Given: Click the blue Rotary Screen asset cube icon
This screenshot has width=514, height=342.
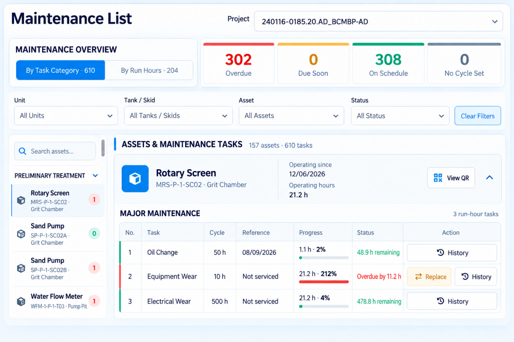Looking at the screenshot, I should (x=135, y=179).
